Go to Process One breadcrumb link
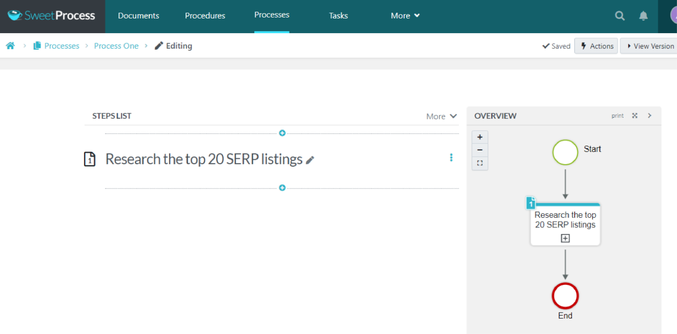The height and width of the screenshot is (334, 677). [x=116, y=46]
